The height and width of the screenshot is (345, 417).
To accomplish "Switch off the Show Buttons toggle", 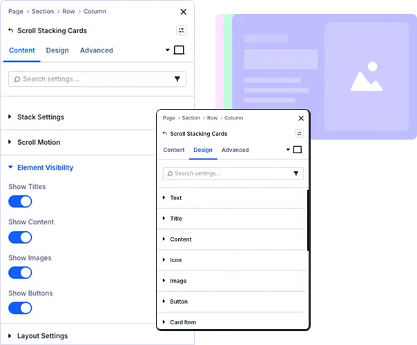I will [x=20, y=308].
